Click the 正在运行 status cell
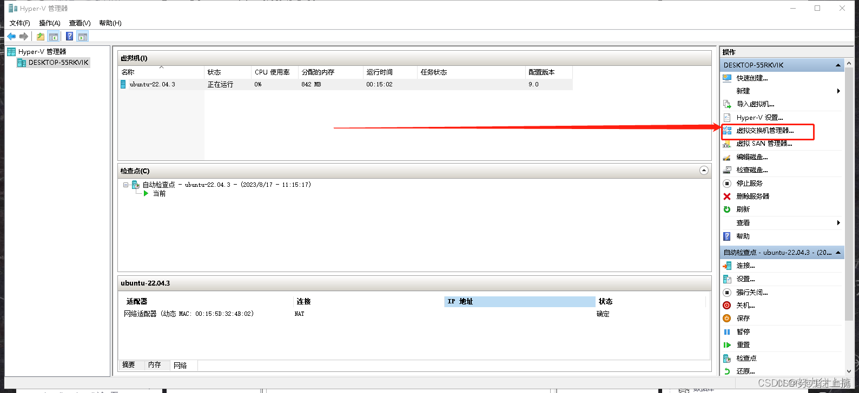 [220, 85]
